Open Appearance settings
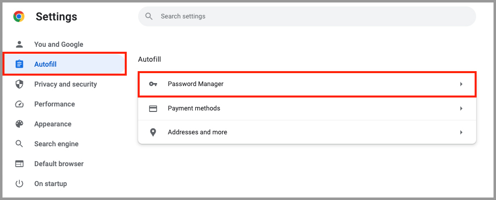Screen dimensions: 496x200 53,124
